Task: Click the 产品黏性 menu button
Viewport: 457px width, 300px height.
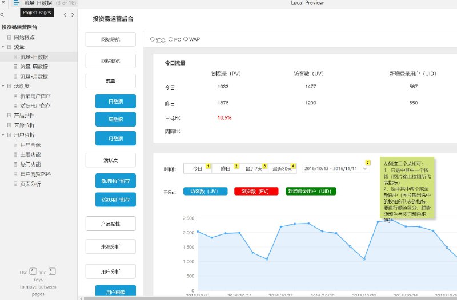Action: (x=110, y=224)
